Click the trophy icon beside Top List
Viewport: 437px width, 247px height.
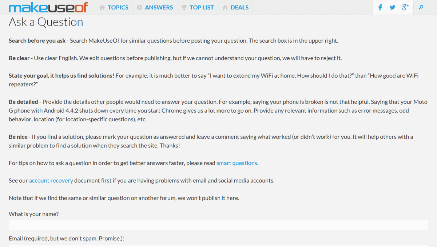(184, 8)
